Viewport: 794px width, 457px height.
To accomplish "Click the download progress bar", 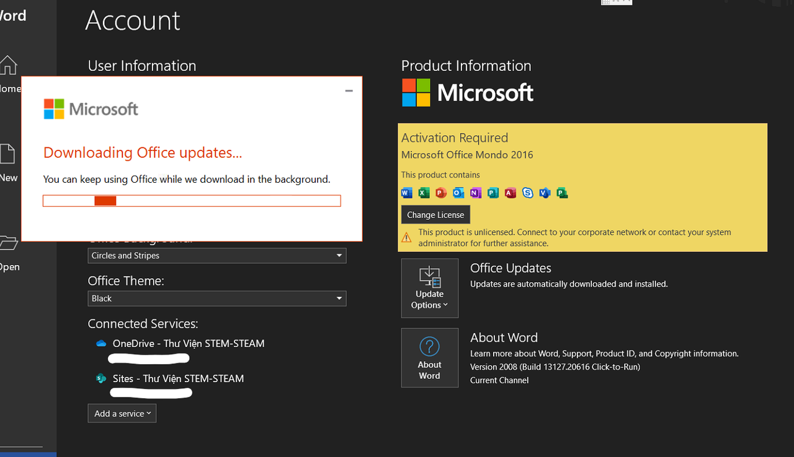I will click(192, 201).
